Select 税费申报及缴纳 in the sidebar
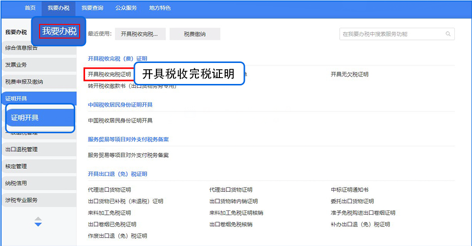This screenshot has width=472, height=246. (24, 82)
